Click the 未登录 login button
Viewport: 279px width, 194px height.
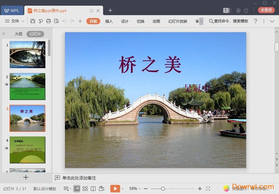coord(266,10)
